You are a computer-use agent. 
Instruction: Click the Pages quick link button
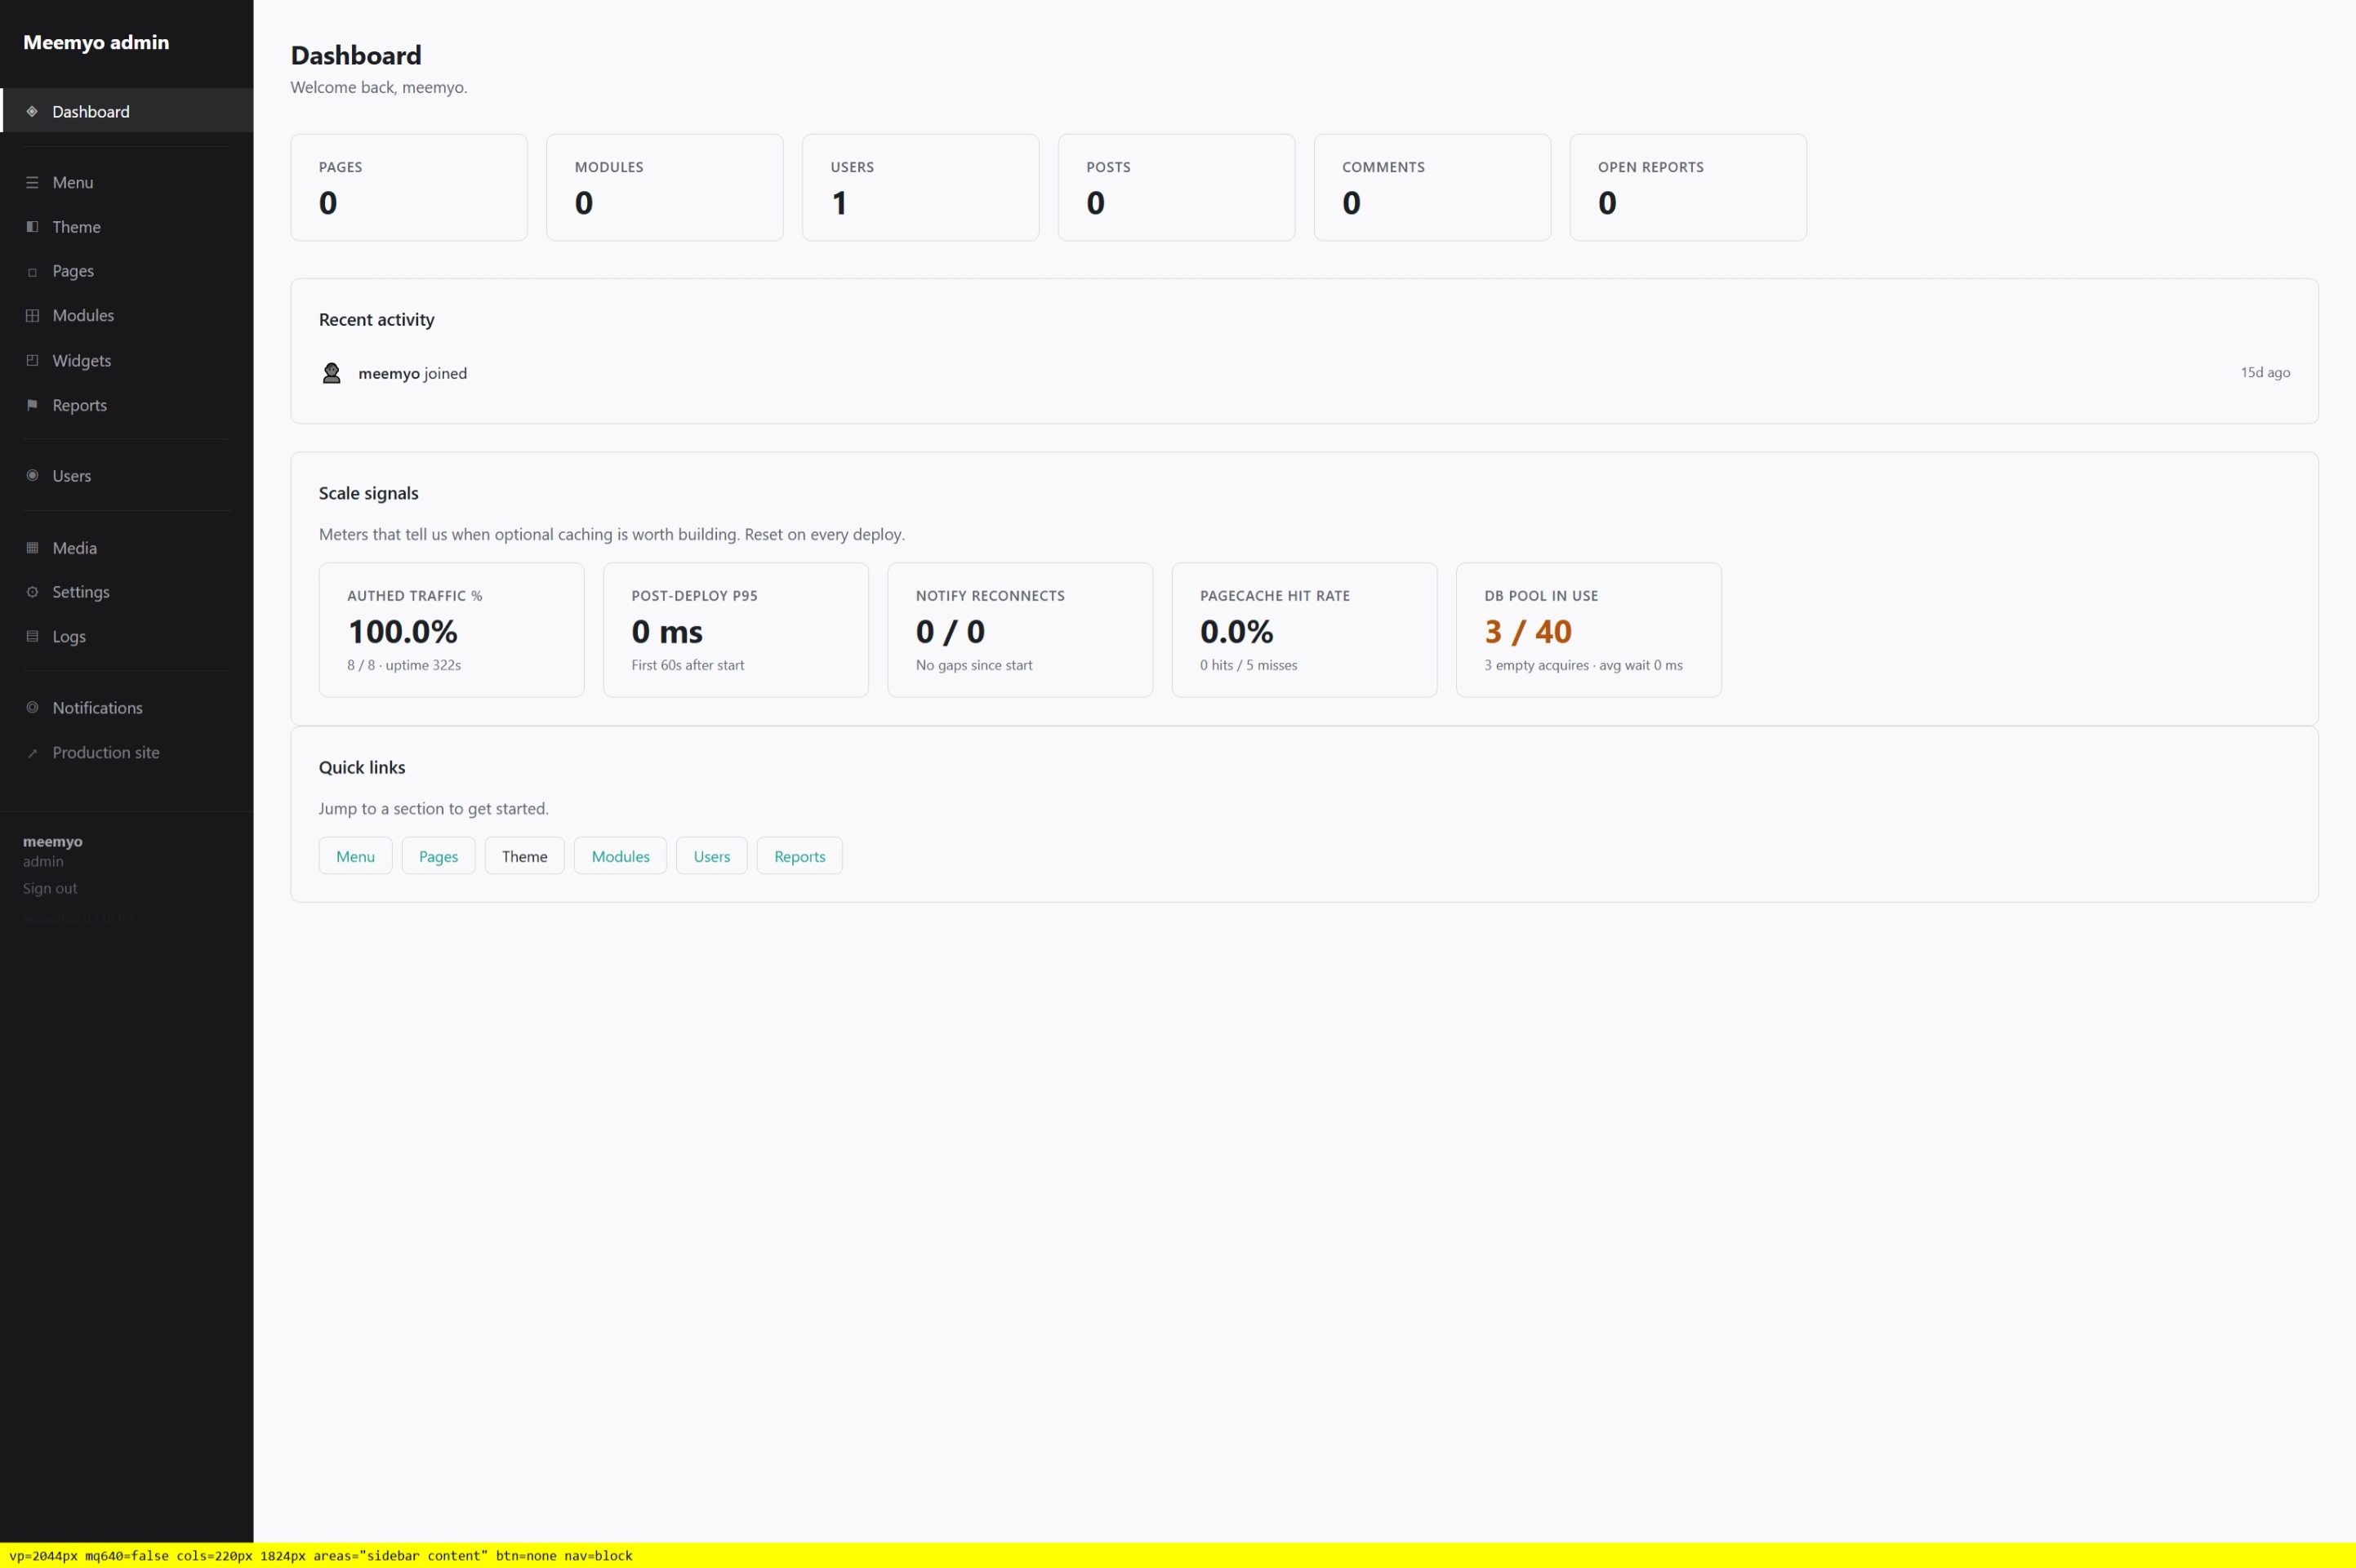click(x=439, y=856)
